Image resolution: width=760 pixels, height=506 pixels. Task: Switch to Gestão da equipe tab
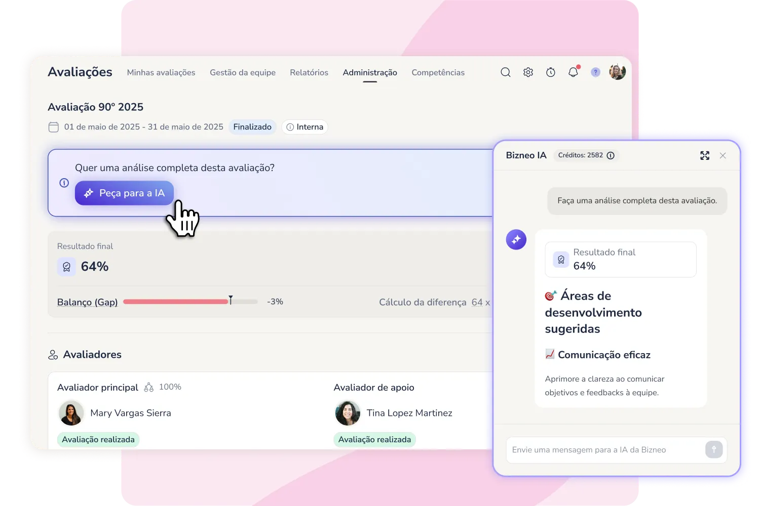point(243,72)
